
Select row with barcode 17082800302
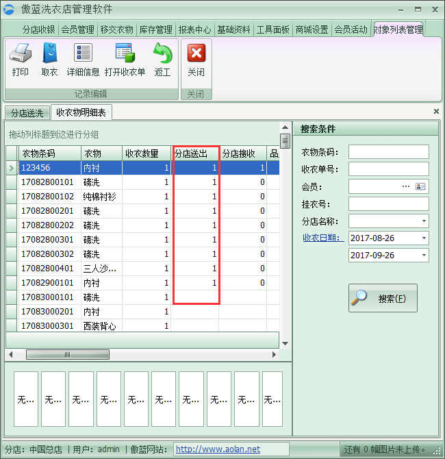(142, 253)
